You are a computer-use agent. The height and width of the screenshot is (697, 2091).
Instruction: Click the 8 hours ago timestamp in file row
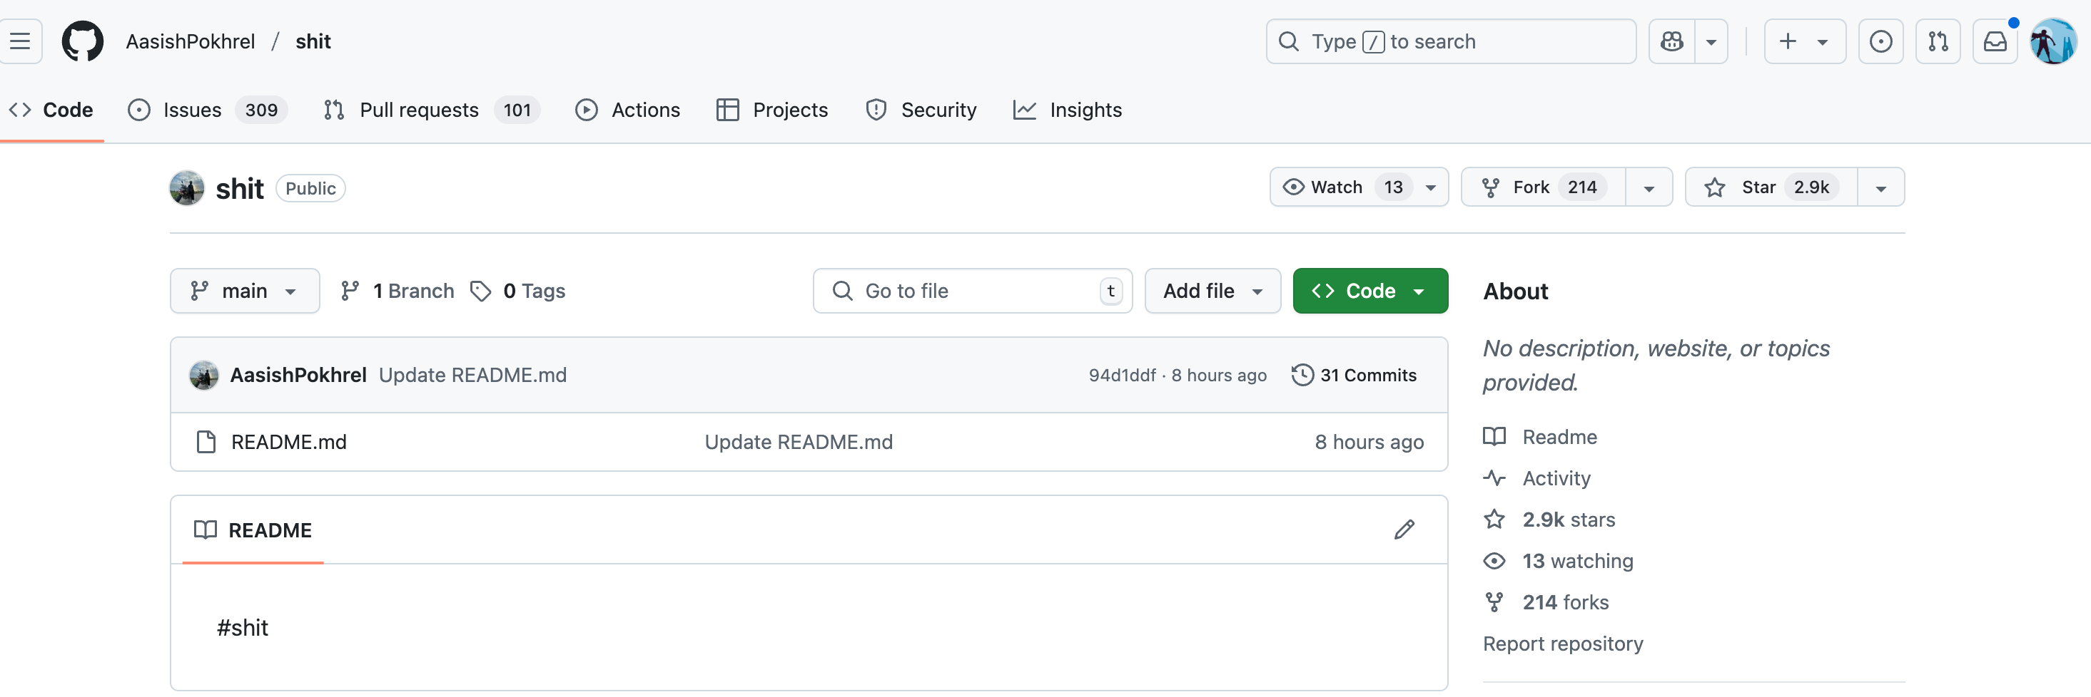pyautogui.click(x=1369, y=442)
